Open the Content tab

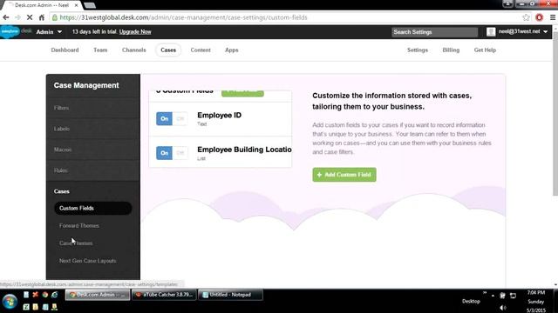point(201,50)
